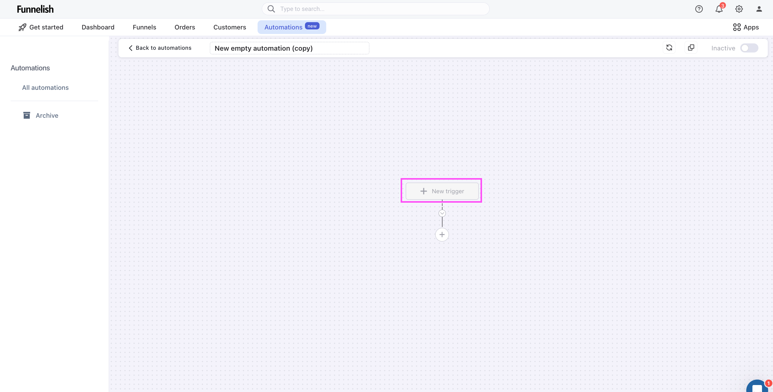Image resolution: width=773 pixels, height=392 pixels.
Task: Open the user profile icon
Action: point(759,9)
